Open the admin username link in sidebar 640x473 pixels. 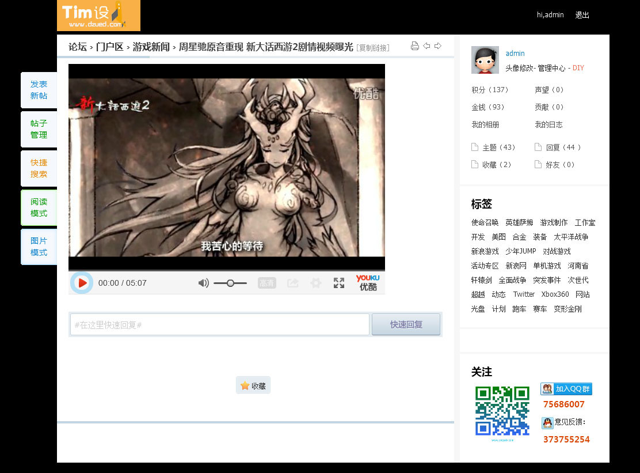515,54
